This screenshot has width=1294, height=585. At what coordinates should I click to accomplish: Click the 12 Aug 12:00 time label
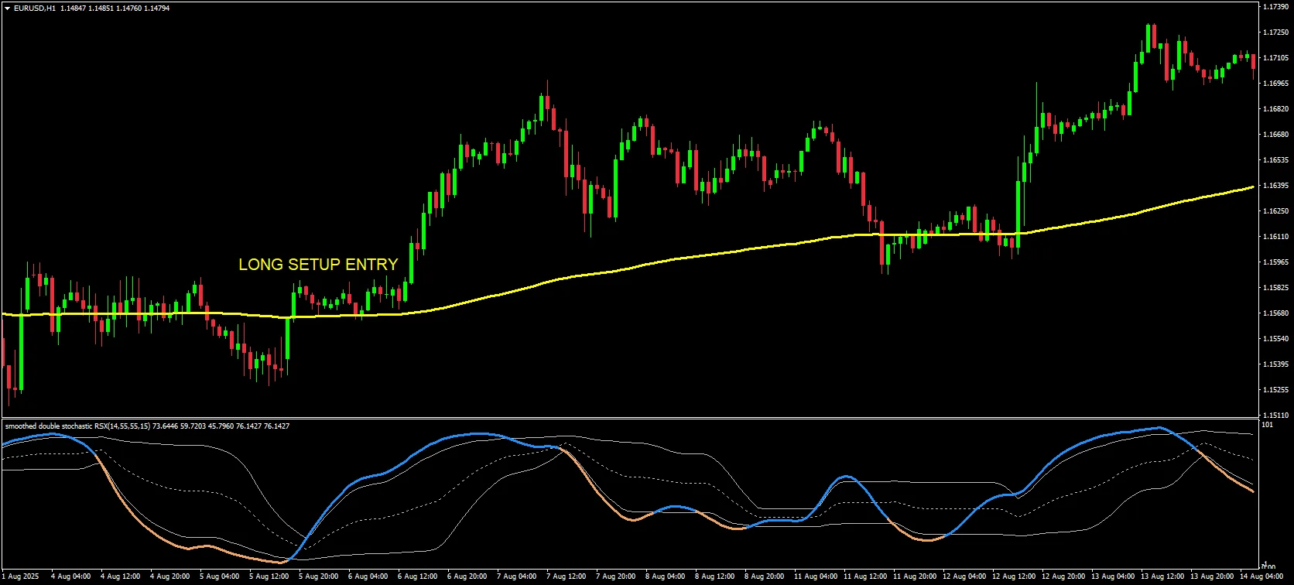pos(1014,576)
